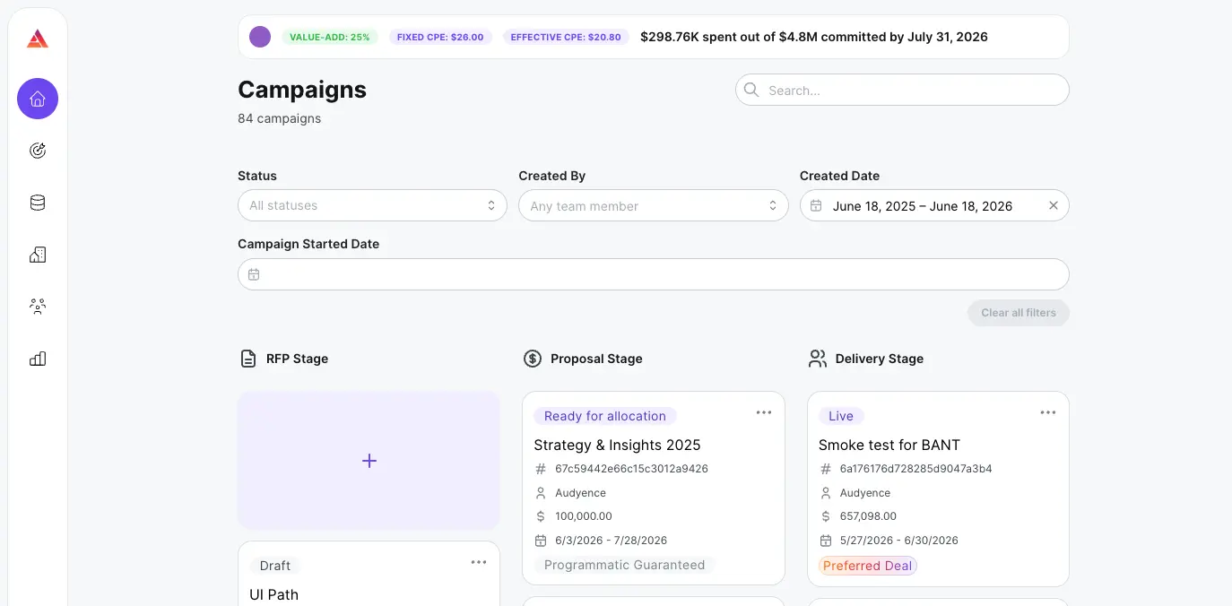Open the buildings sidebar icon

[x=38, y=255]
